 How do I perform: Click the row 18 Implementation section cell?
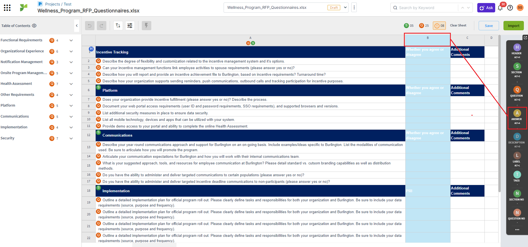coord(250,191)
